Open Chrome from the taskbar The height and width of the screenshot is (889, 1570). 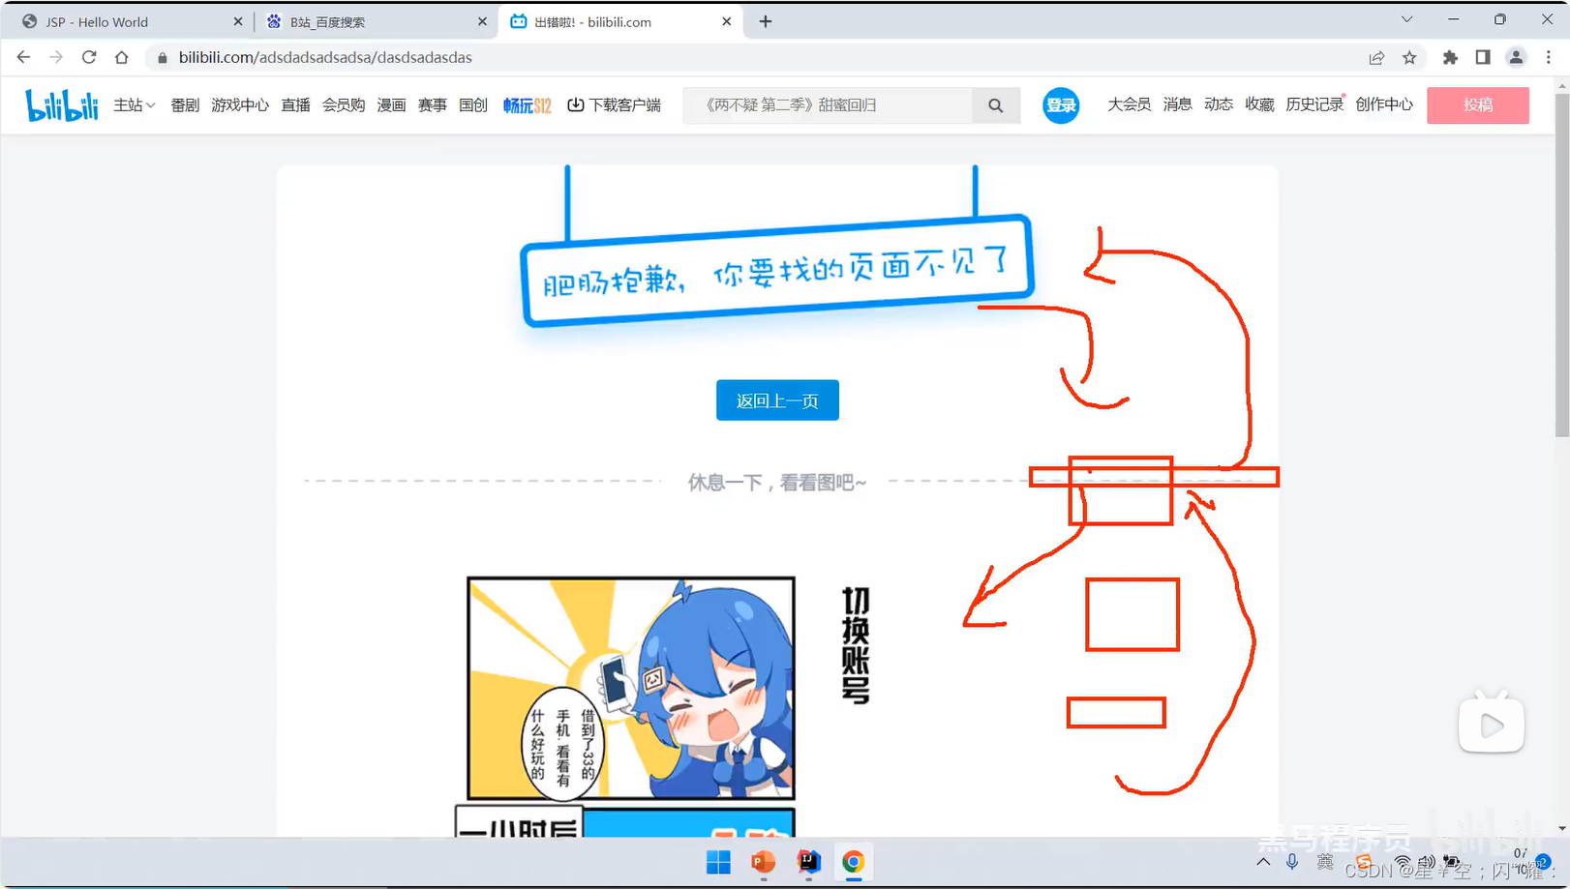[853, 862]
